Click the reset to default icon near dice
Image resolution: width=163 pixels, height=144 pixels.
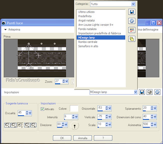click(x=157, y=92)
